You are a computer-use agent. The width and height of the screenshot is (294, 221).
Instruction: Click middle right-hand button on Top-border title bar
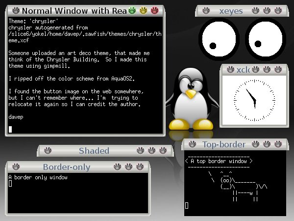(267, 144)
